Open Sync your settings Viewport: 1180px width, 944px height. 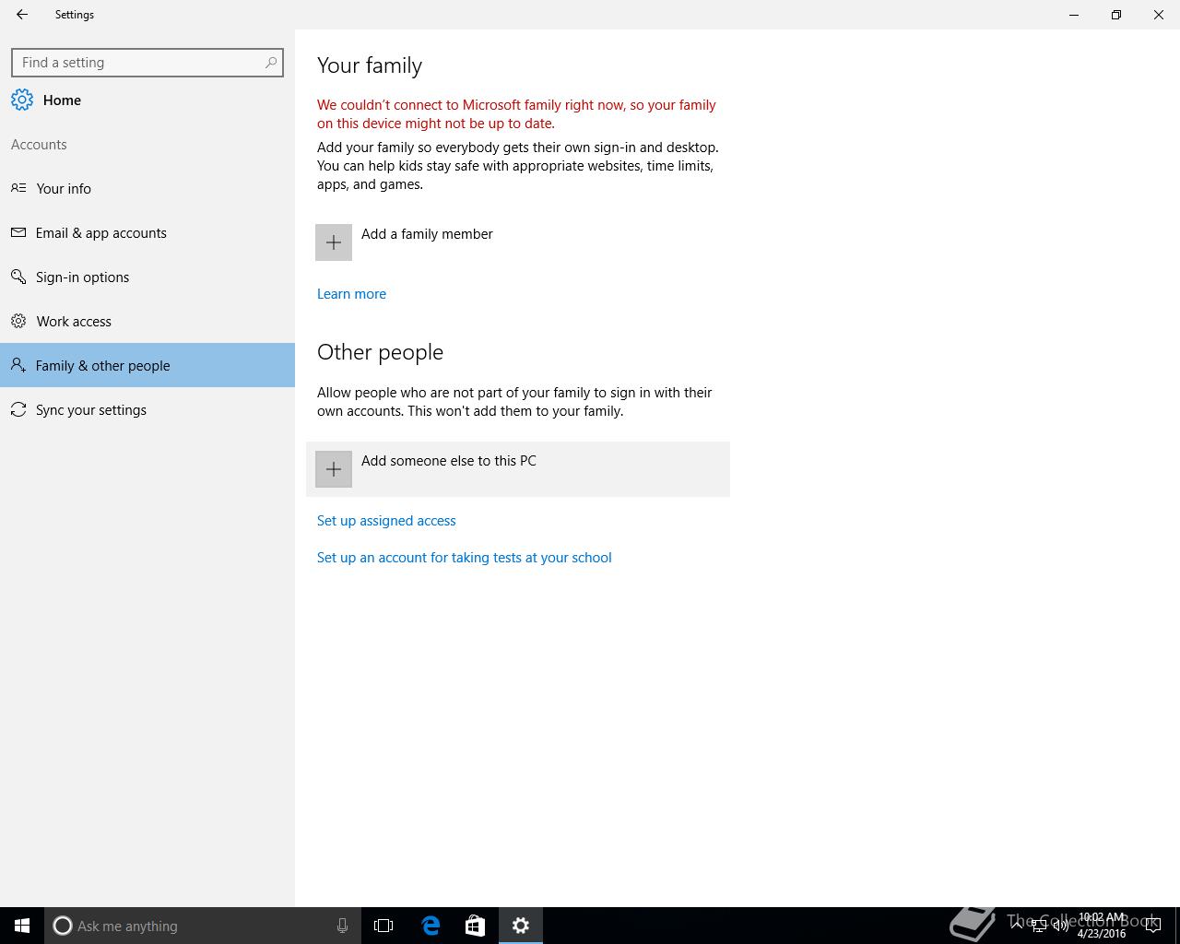pyautogui.click(x=147, y=409)
